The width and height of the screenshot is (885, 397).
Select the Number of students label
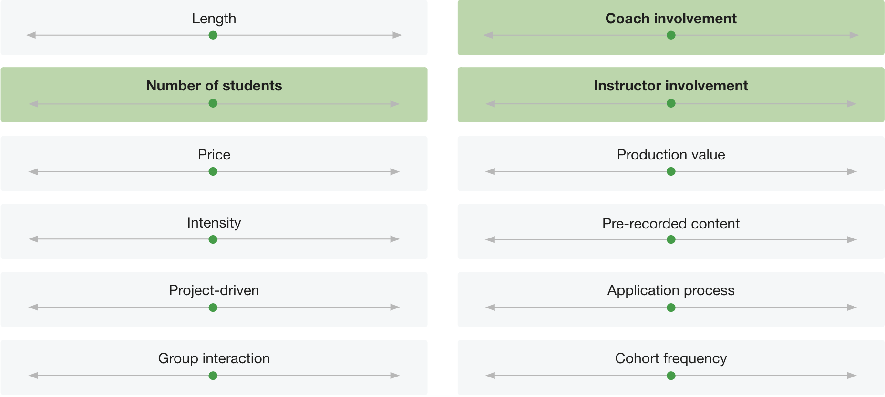tap(214, 86)
